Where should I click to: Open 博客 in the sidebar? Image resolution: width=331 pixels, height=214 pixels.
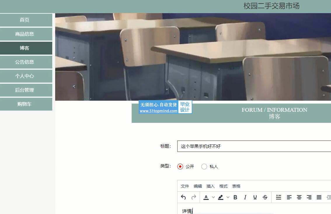pyautogui.click(x=26, y=48)
